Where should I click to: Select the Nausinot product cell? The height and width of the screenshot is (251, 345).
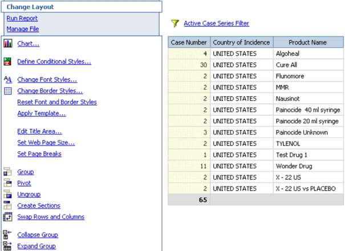point(309,99)
